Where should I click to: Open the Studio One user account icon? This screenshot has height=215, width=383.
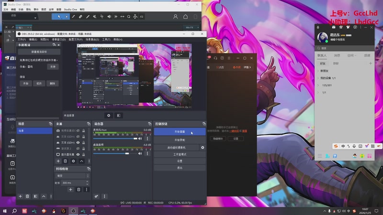pyautogui.click(x=175, y=17)
